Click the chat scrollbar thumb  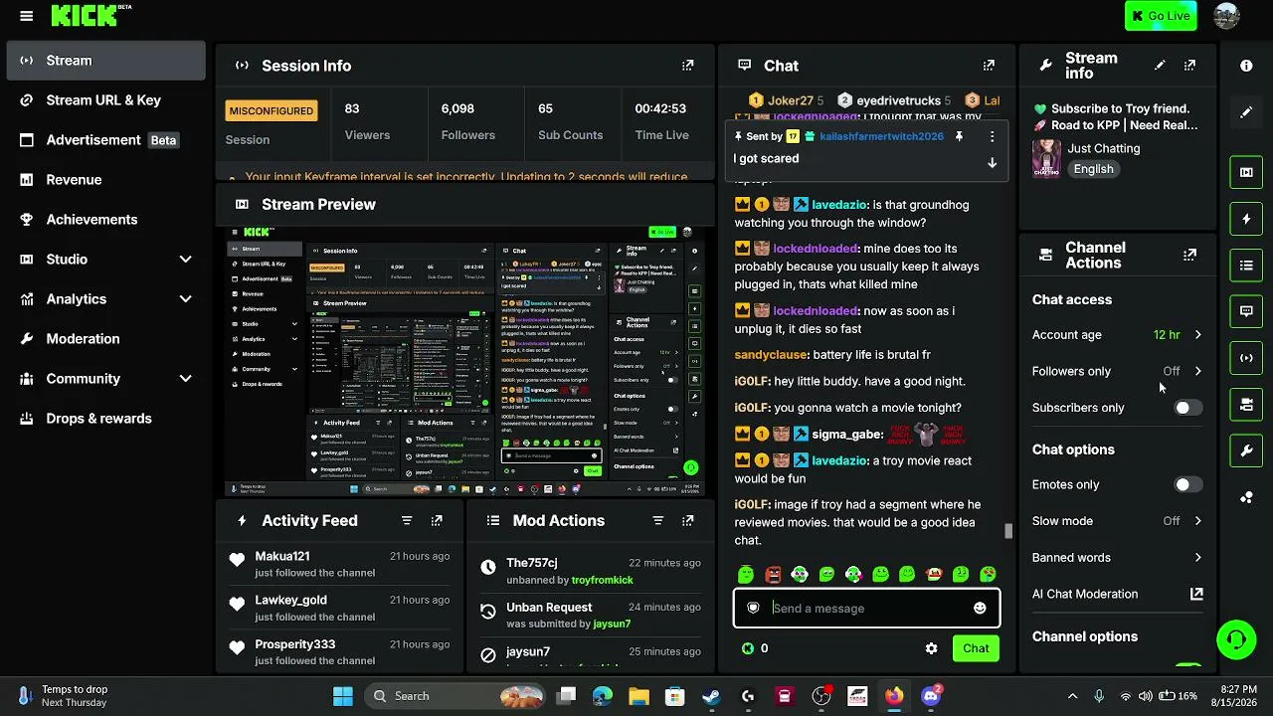1008,531
